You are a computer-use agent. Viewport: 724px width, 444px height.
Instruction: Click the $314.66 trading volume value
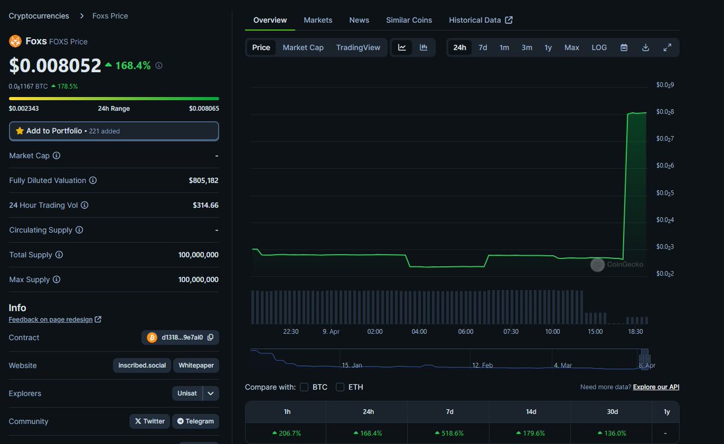point(206,205)
